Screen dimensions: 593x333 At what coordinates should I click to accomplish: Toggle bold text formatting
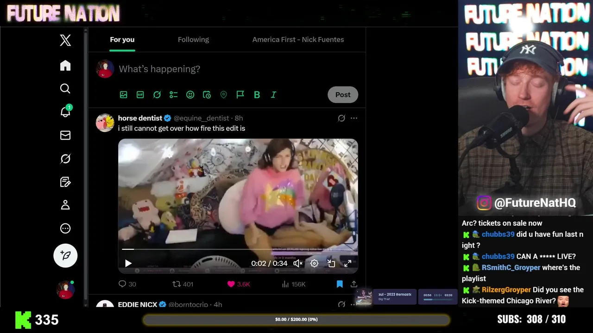click(257, 94)
